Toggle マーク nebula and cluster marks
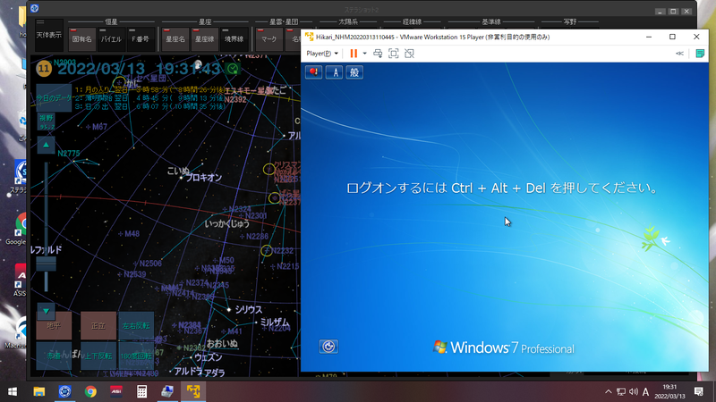716x402 pixels. point(269,39)
